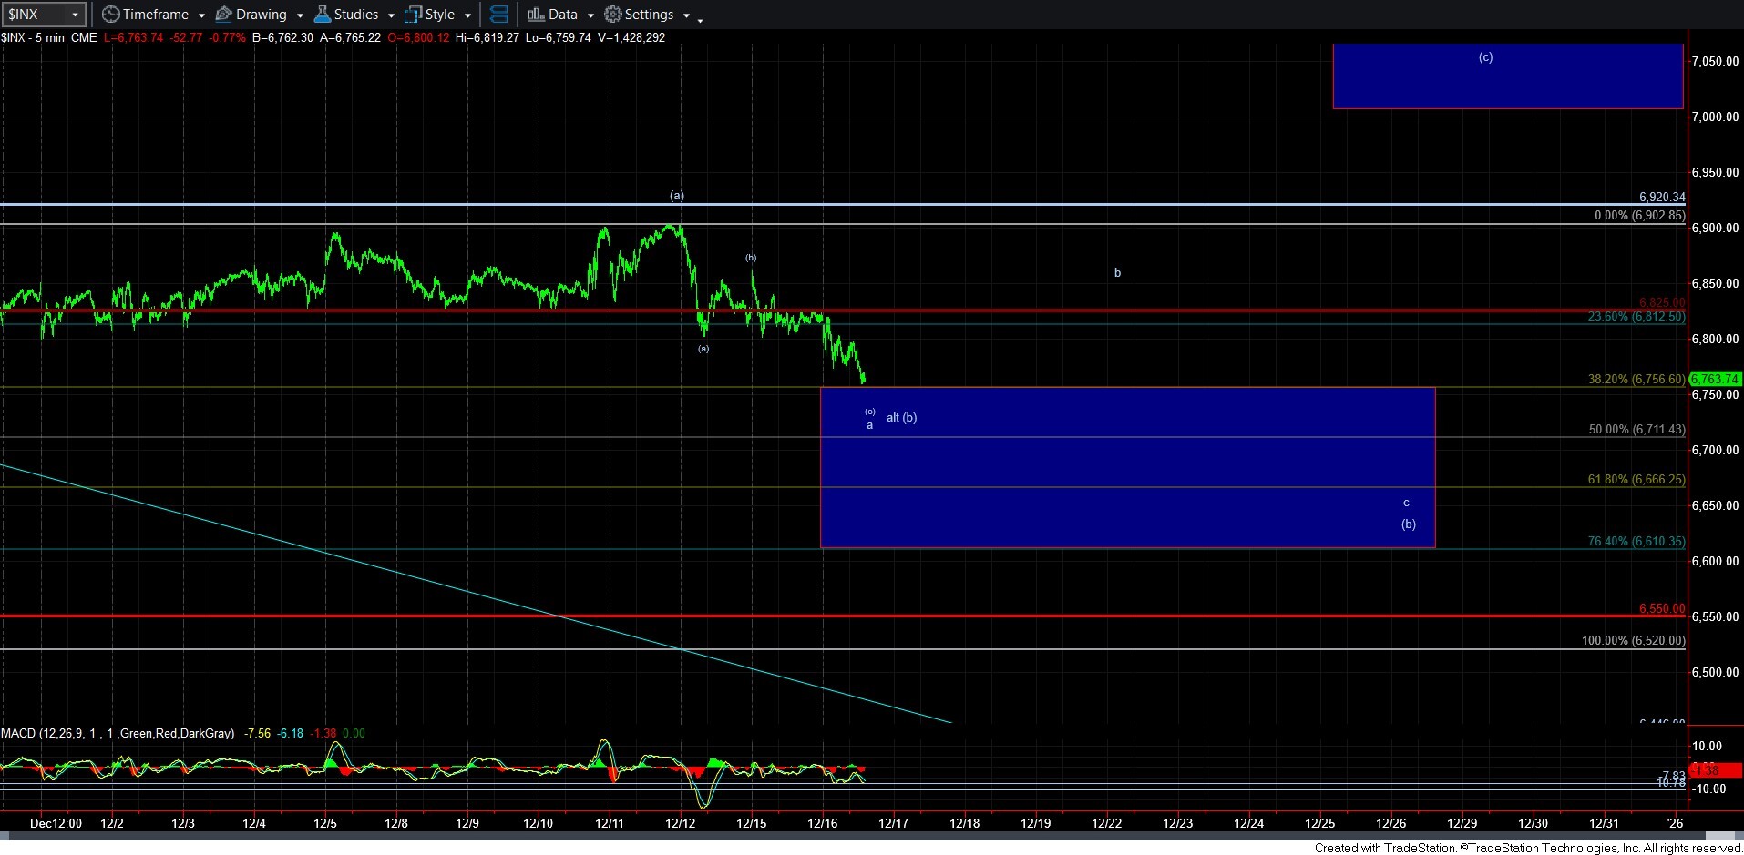The width and height of the screenshot is (1744, 855).
Task: Open the Data menu label
Action: coord(562,15)
